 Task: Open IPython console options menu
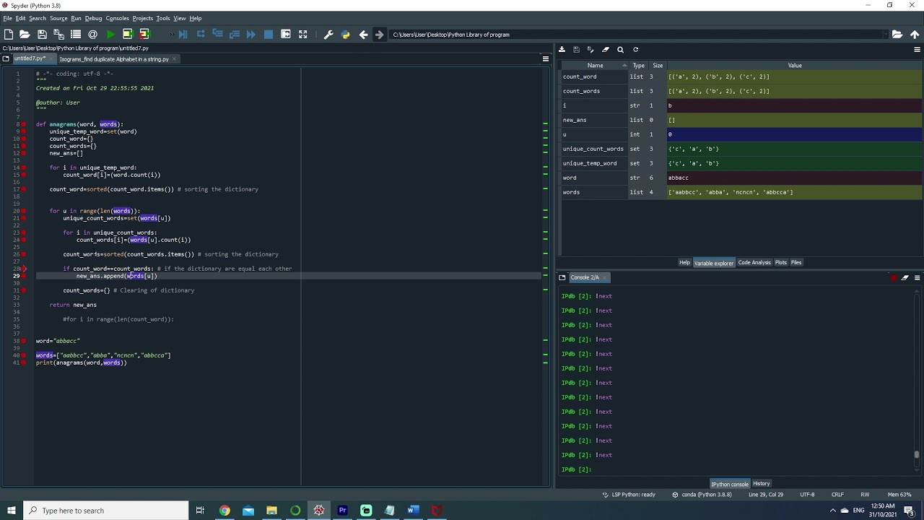pyautogui.click(x=918, y=277)
